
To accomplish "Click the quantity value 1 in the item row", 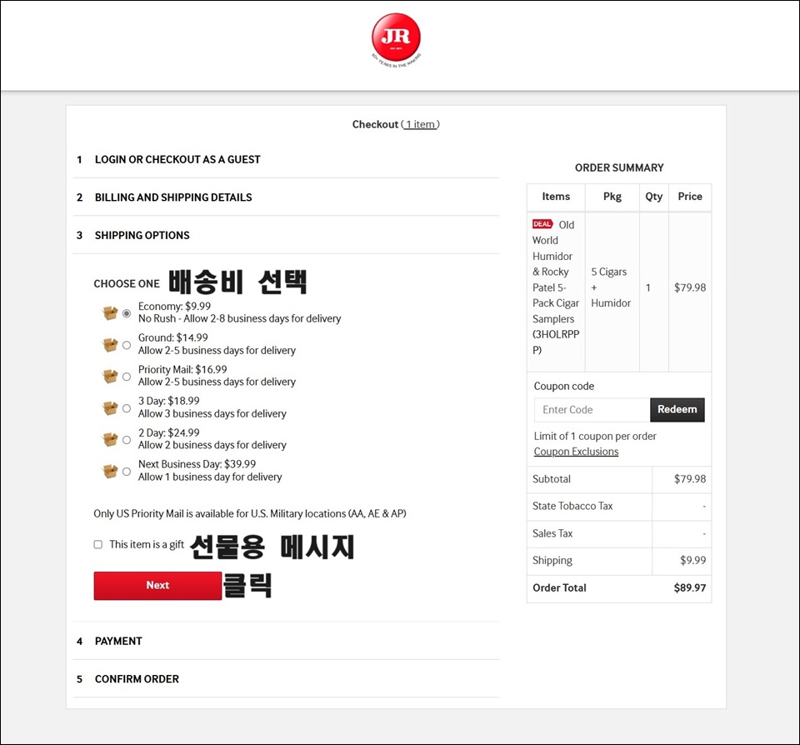I will pyautogui.click(x=648, y=287).
